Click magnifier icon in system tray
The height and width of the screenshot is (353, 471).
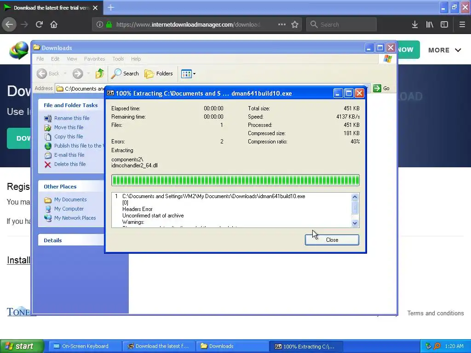pyautogui.click(x=437, y=346)
